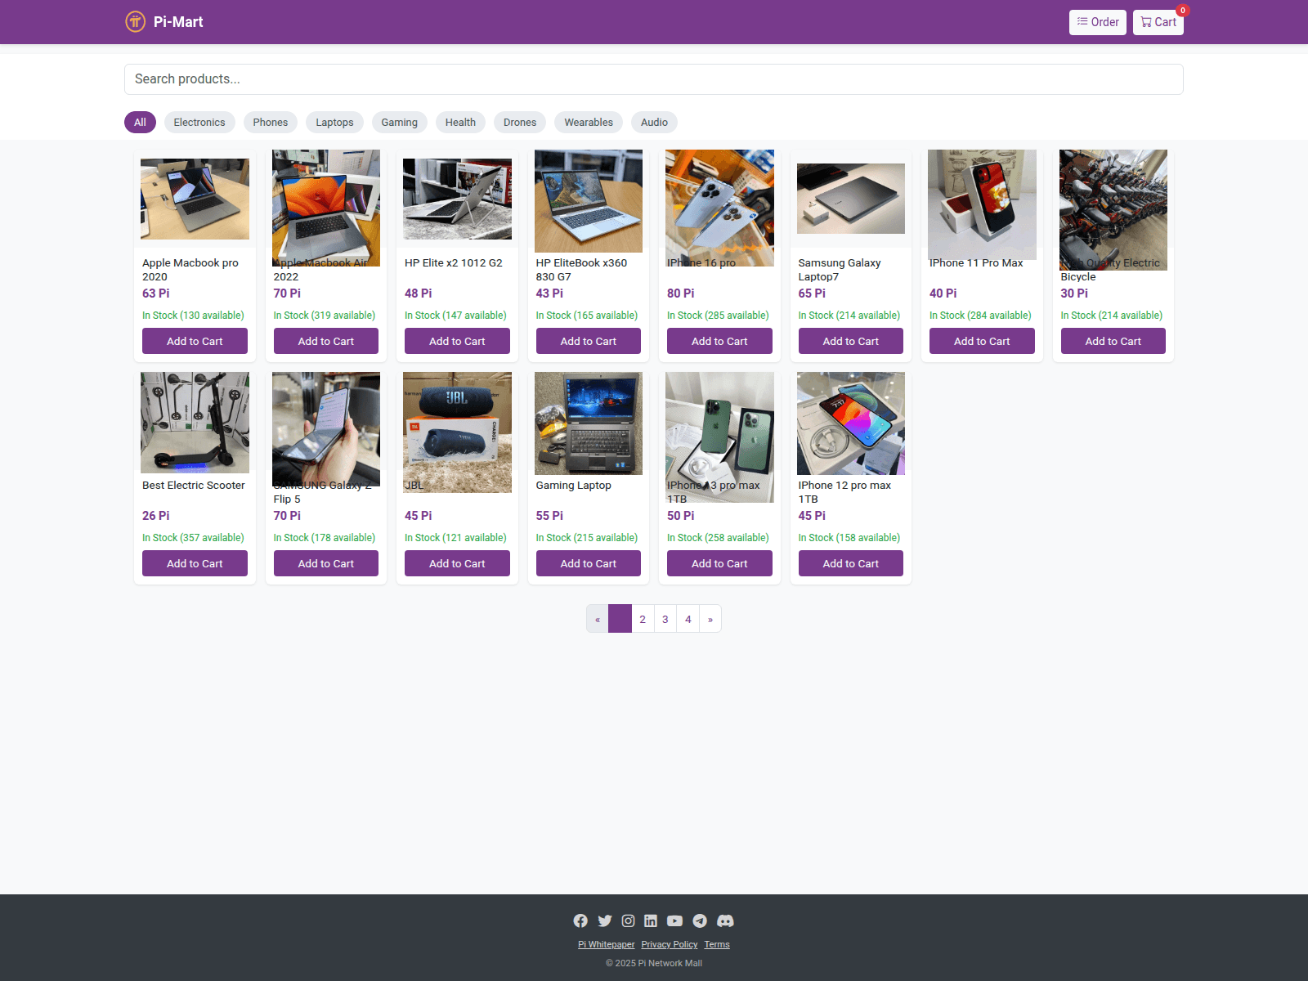Open the Cart button
Screen dimensions: 1308x981
pyautogui.click(x=1158, y=22)
